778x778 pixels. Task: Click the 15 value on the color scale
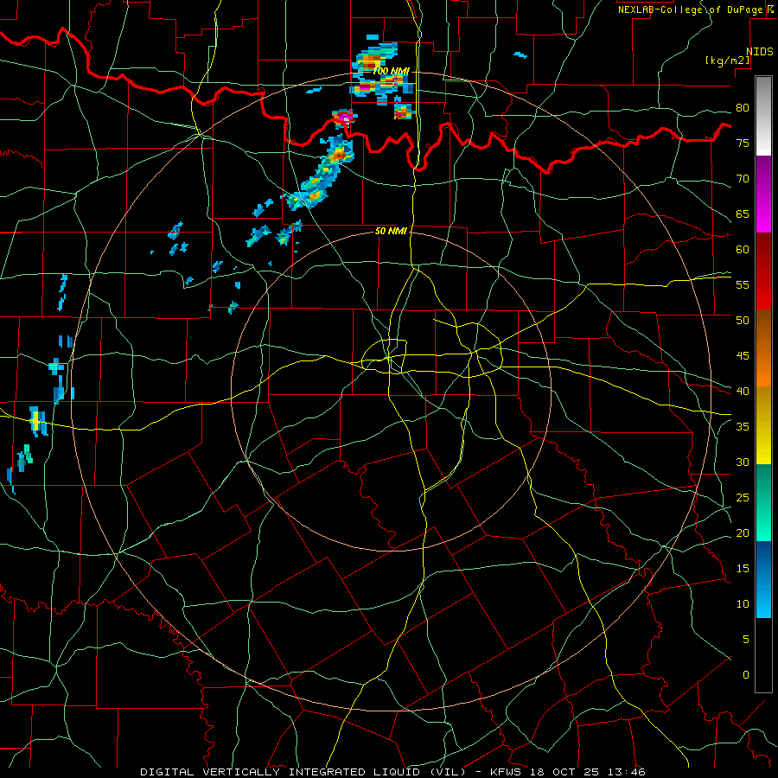coord(743,568)
